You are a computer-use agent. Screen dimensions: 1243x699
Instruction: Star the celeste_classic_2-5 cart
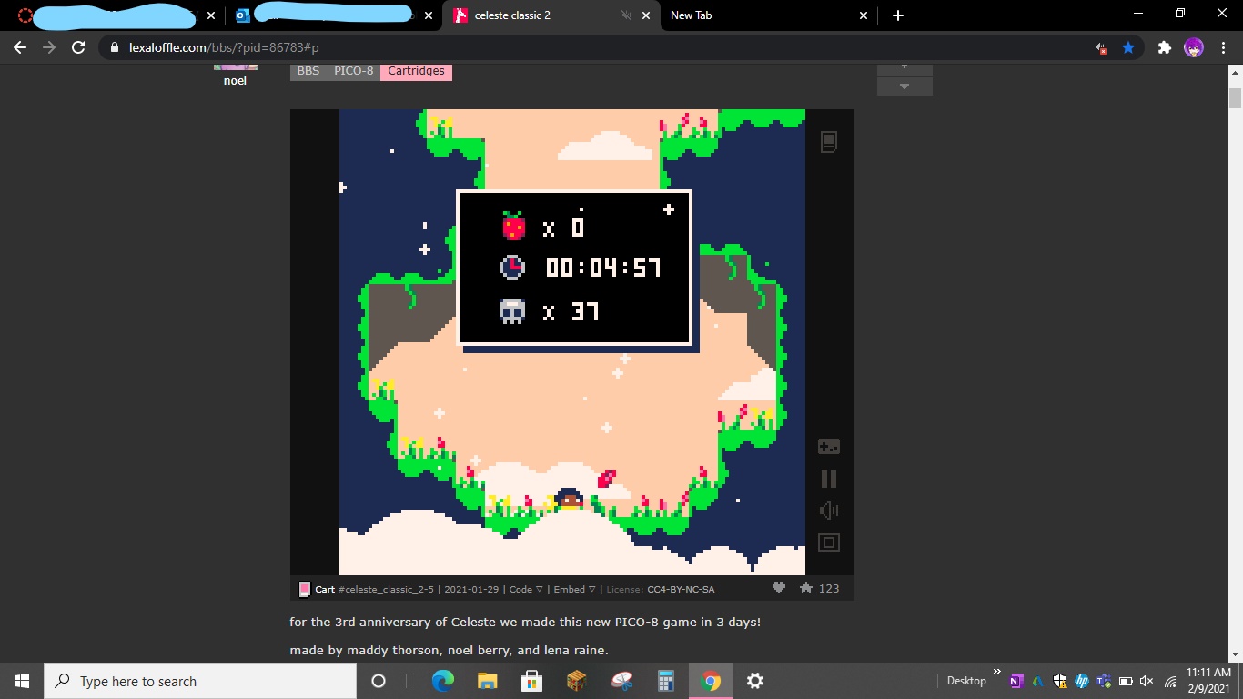(805, 588)
